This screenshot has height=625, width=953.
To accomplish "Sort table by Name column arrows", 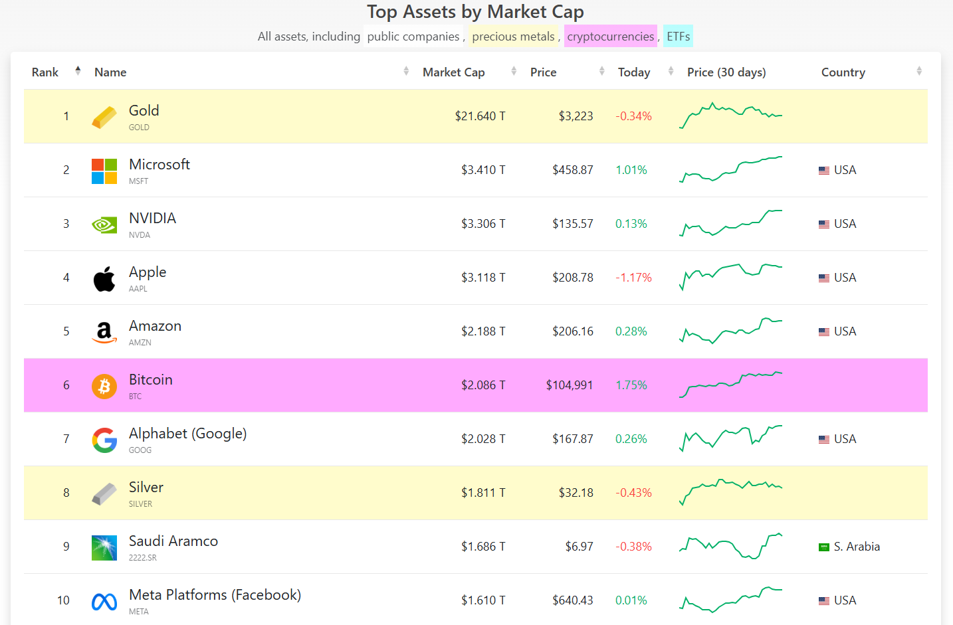I will 406,71.
